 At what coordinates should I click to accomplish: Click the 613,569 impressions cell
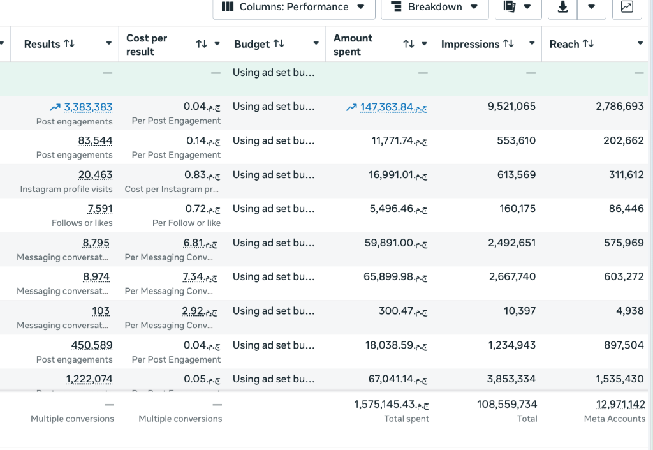(517, 175)
